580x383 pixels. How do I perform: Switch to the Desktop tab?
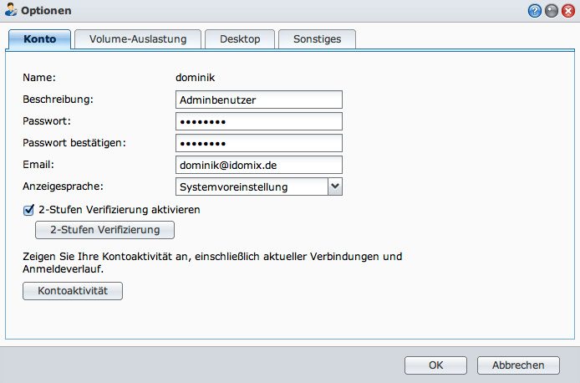(x=240, y=39)
